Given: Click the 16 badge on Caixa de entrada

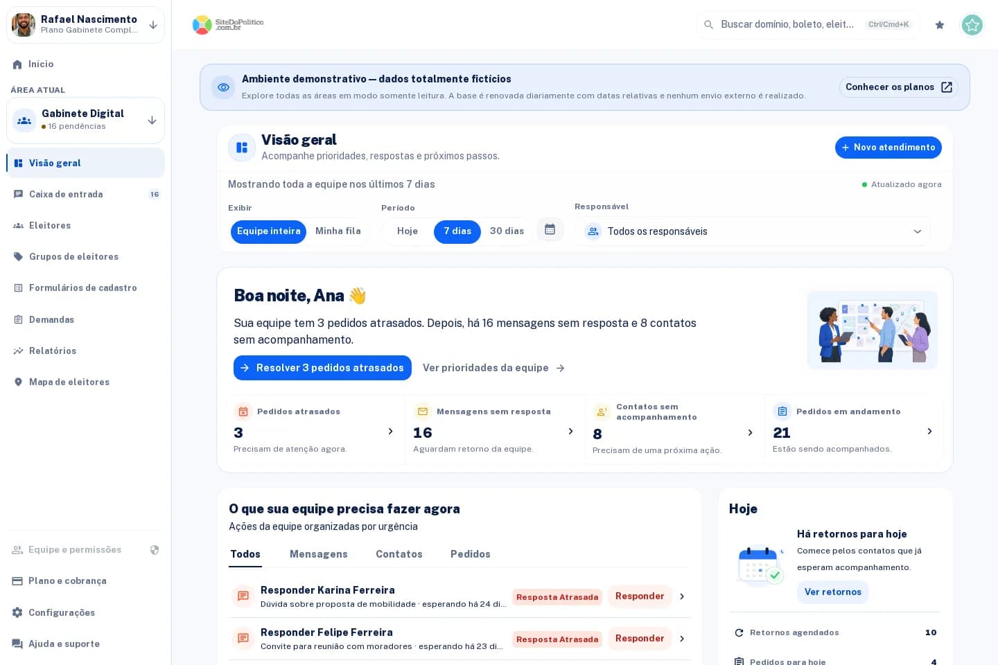Looking at the screenshot, I should (155, 195).
